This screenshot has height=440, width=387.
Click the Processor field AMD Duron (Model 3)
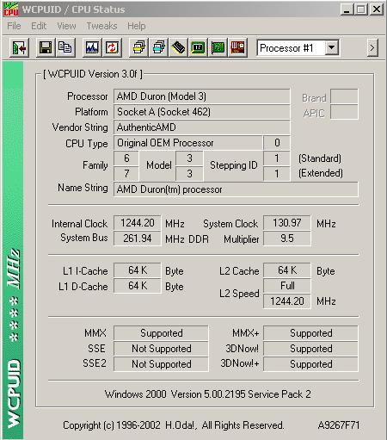tap(201, 96)
